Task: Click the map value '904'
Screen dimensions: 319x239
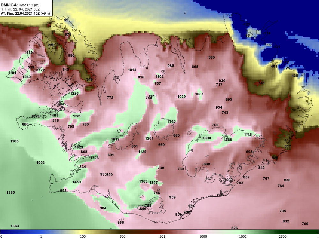Action: click(103, 208)
